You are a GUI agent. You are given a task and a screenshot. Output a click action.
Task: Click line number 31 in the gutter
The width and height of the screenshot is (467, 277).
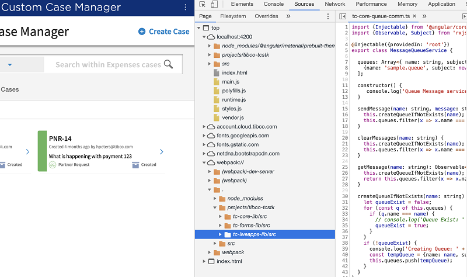coord(345,202)
